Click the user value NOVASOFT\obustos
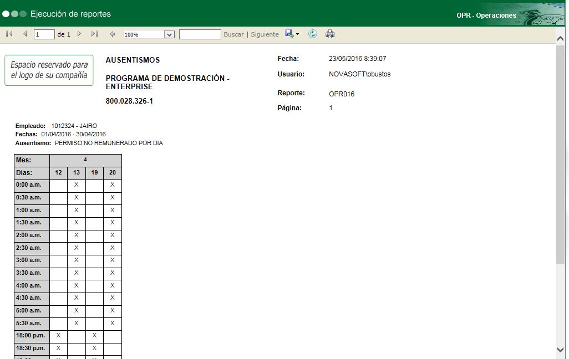Screen dimensions: 569x359 click(359, 74)
